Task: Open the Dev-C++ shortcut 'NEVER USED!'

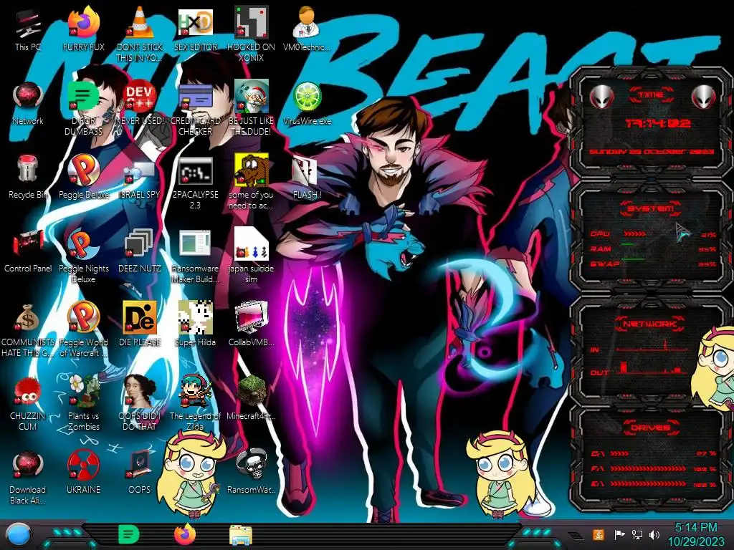Action: [140, 97]
